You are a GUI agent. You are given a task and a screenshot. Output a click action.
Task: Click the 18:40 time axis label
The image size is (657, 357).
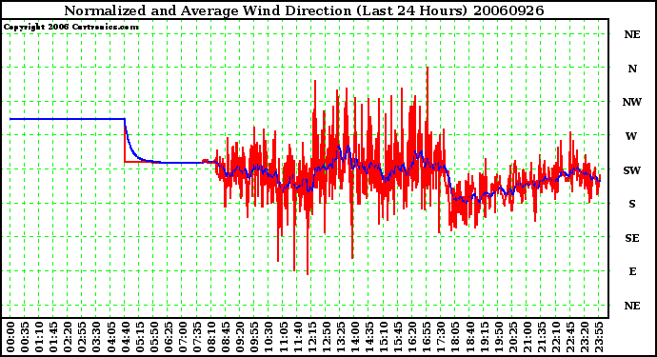click(x=469, y=337)
